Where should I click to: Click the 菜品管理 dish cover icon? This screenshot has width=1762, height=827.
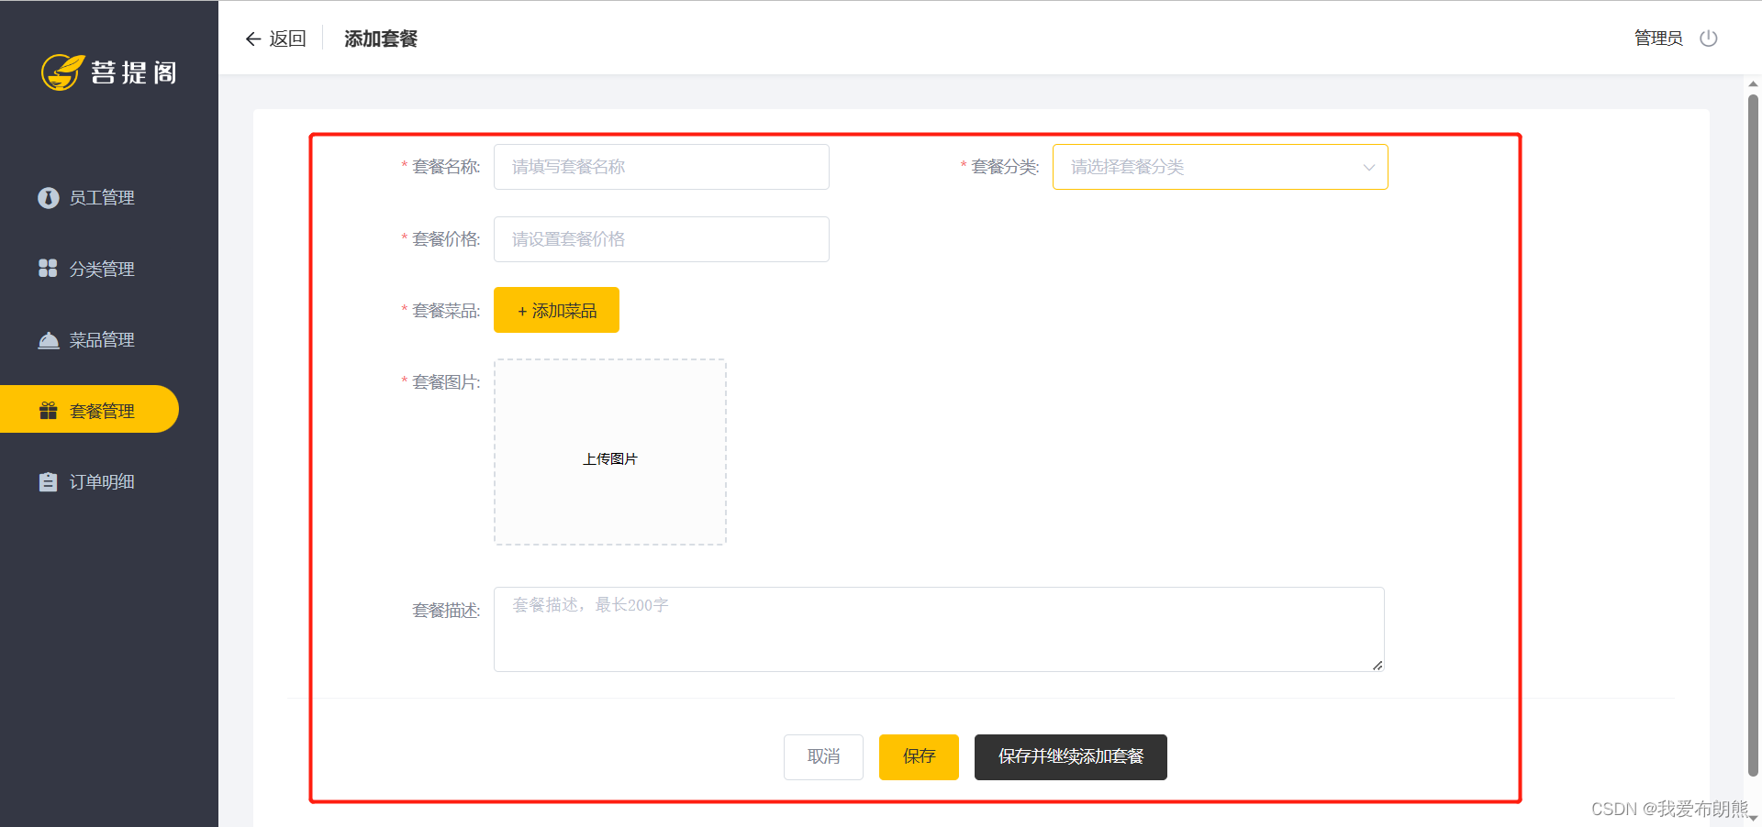click(x=49, y=340)
